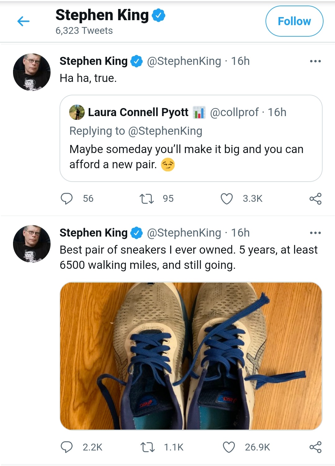Tap the back arrow icon
Image resolution: width=335 pixels, height=466 pixels.
23,21
